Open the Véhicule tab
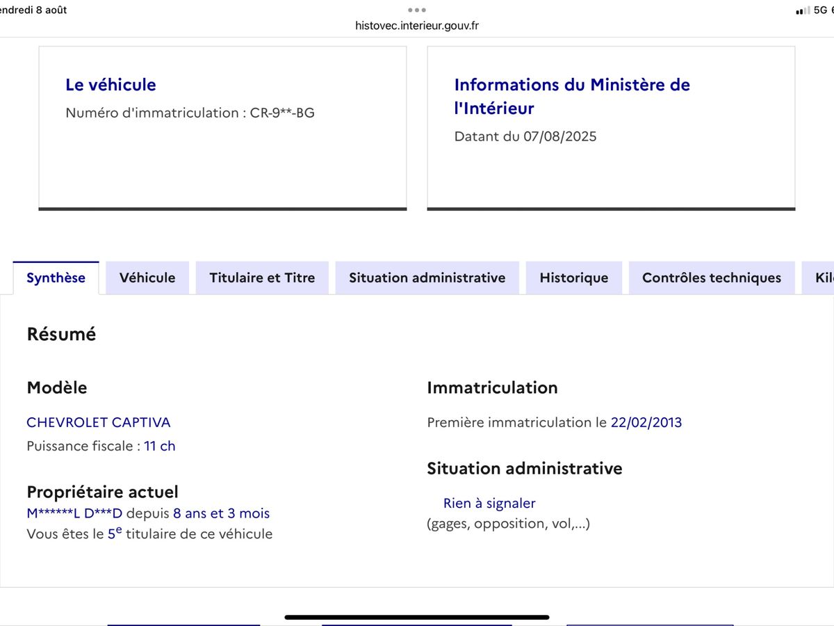 (x=147, y=278)
